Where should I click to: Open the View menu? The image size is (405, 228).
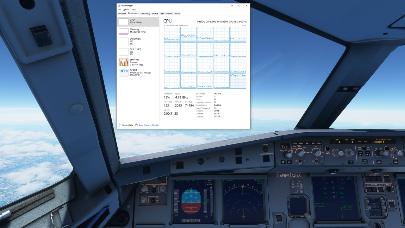pyautogui.click(x=134, y=10)
